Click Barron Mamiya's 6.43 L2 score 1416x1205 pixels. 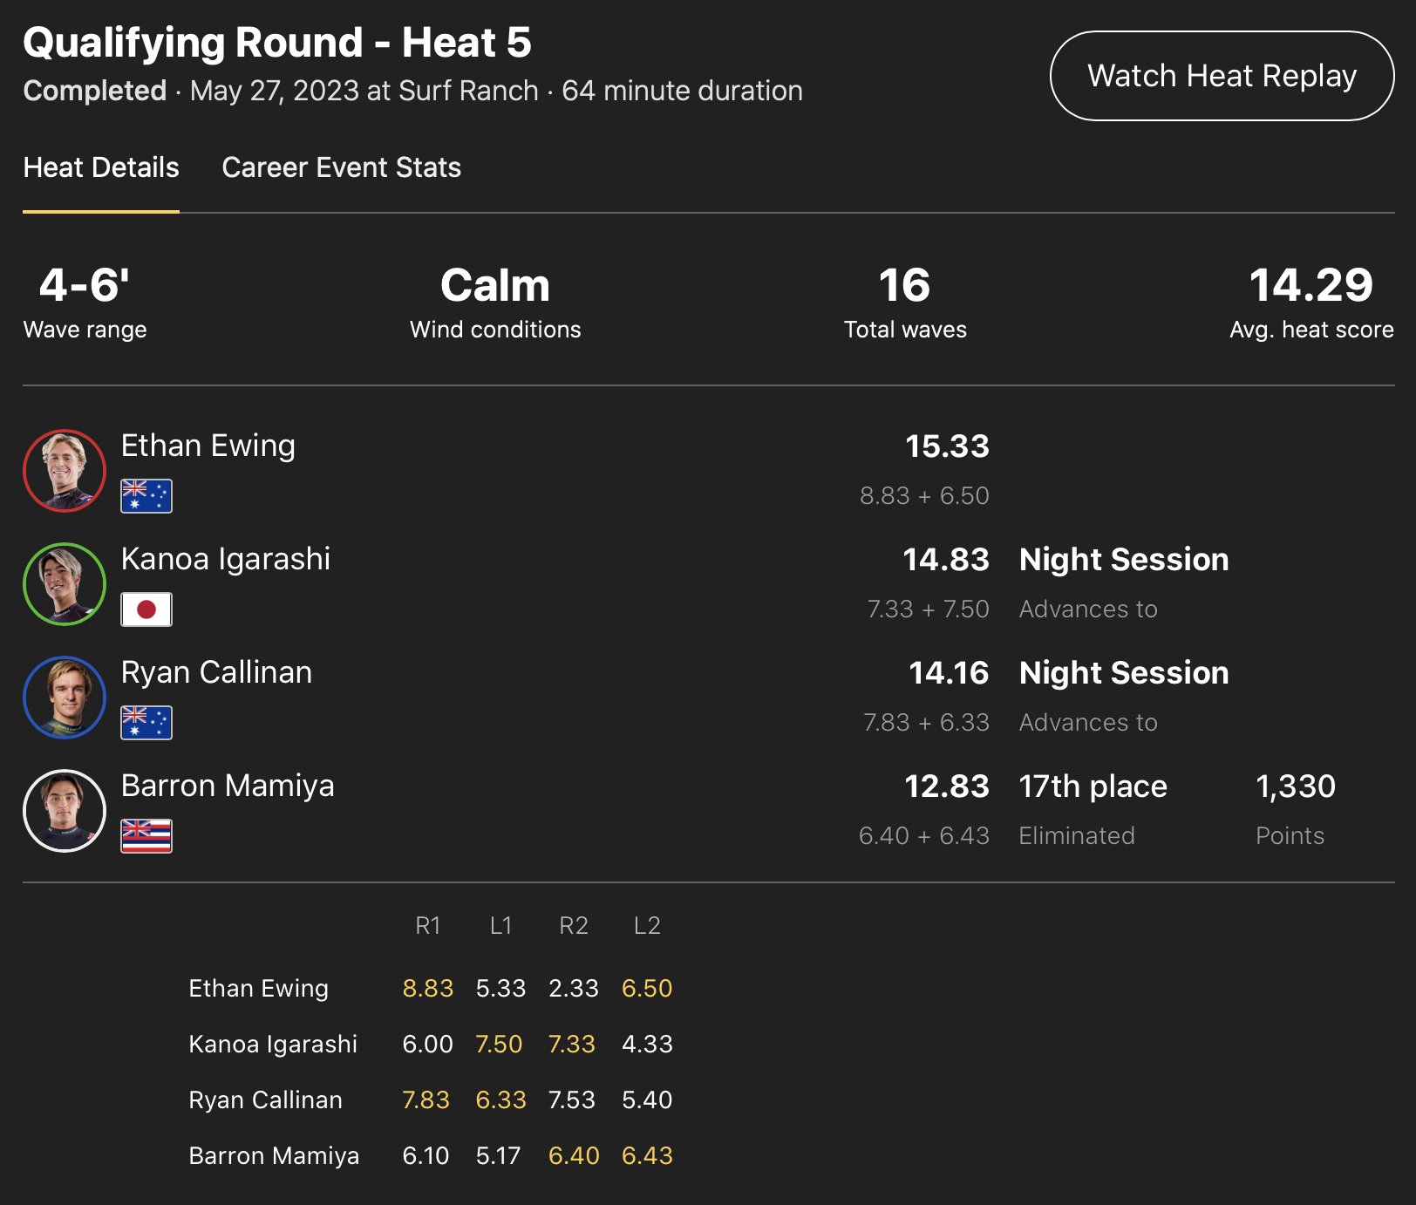point(647,1155)
